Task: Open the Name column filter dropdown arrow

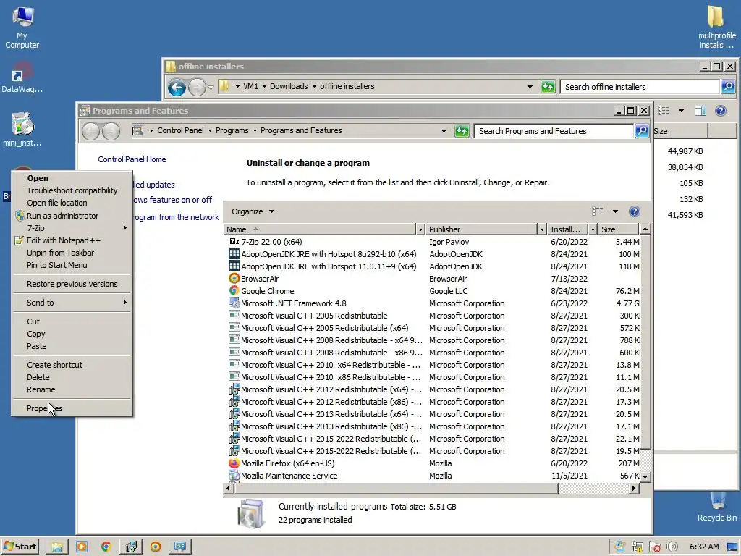Action: pyautogui.click(x=420, y=229)
